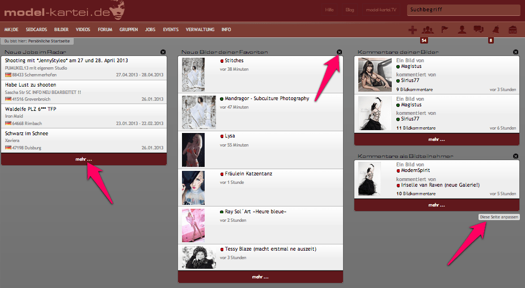The image size is (525, 288).
Task: Open the SEDCARDS menu
Action: 36,29
